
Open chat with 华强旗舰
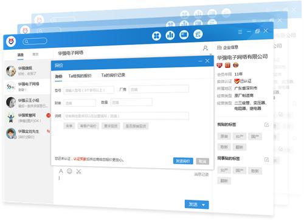pyautogui.click(x=27, y=70)
